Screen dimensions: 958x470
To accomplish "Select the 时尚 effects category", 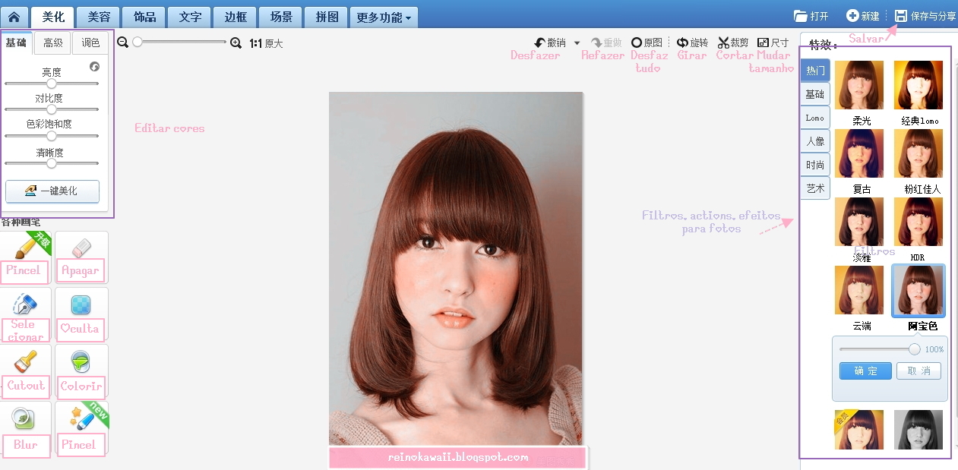I will click(x=815, y=165).
